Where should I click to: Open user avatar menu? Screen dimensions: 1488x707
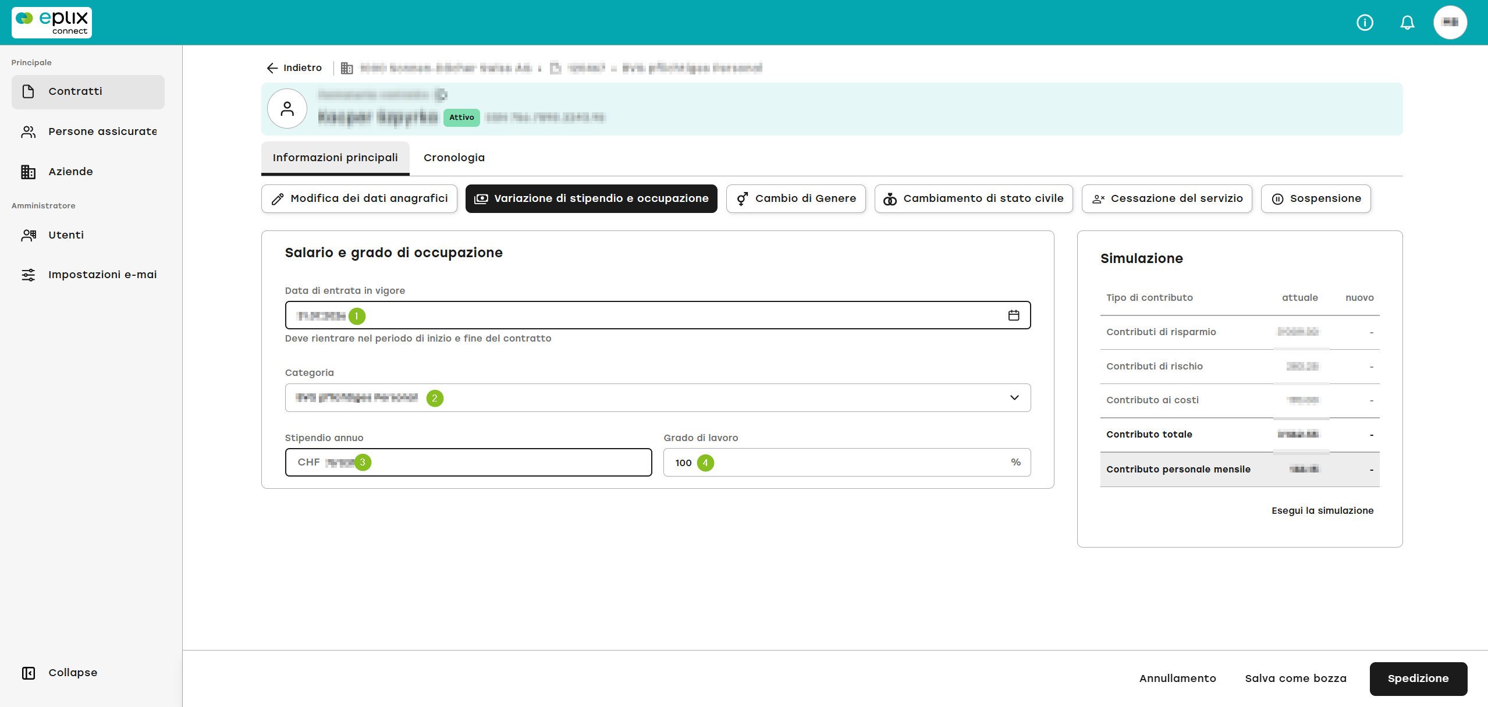click(x=1450, y=22)
